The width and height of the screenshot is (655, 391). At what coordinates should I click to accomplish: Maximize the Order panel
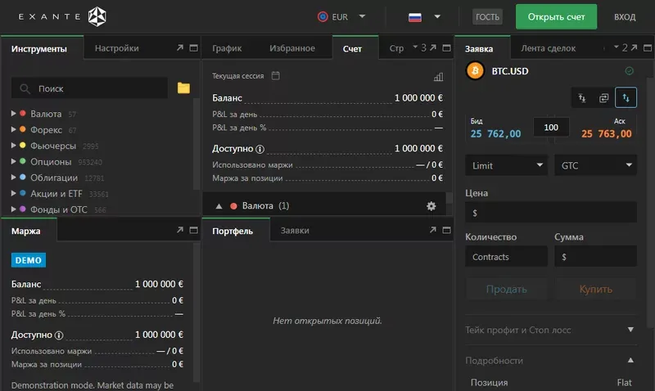pyautogui.click(x=648, y=48)
